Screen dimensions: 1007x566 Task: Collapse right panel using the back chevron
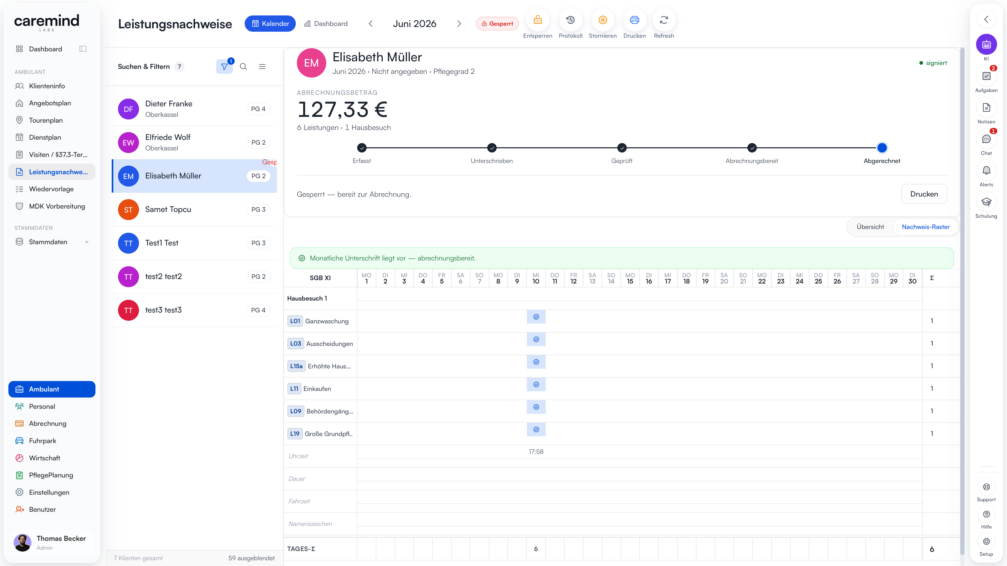[x=986, y=20]
